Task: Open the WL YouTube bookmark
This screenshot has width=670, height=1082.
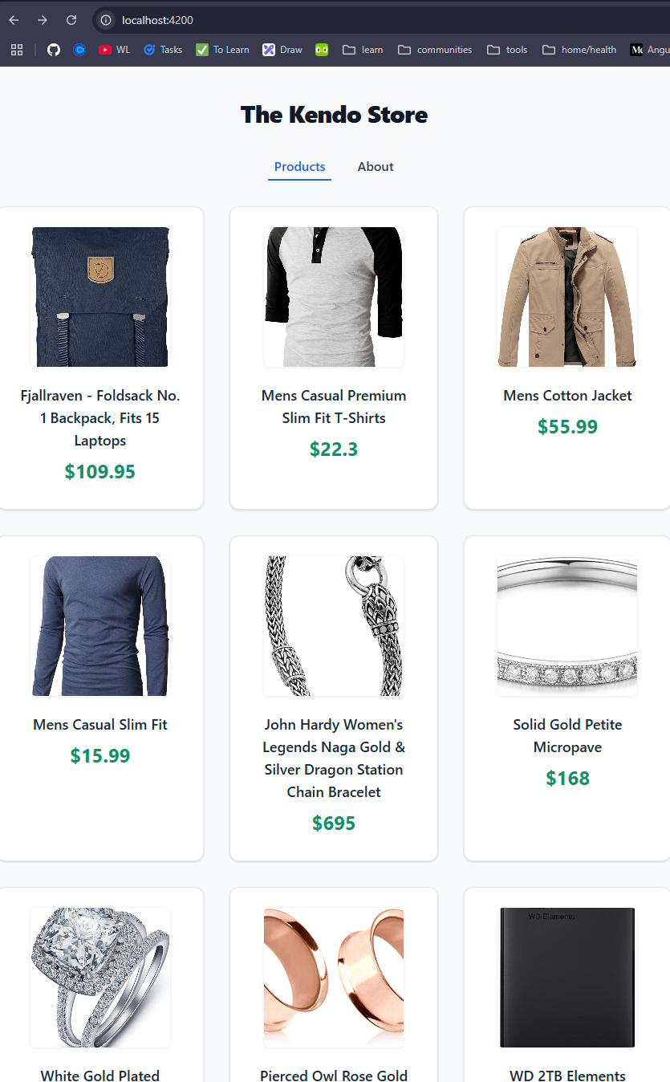Action: tap(113, 49)
